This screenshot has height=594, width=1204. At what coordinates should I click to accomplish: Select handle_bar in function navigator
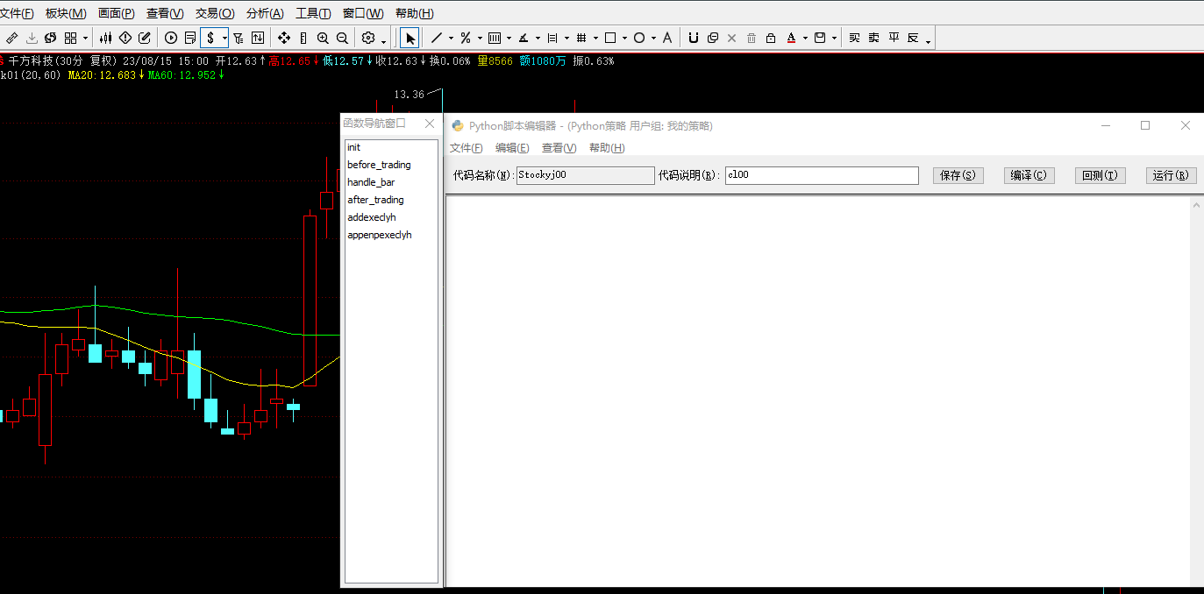click(371, 182)
